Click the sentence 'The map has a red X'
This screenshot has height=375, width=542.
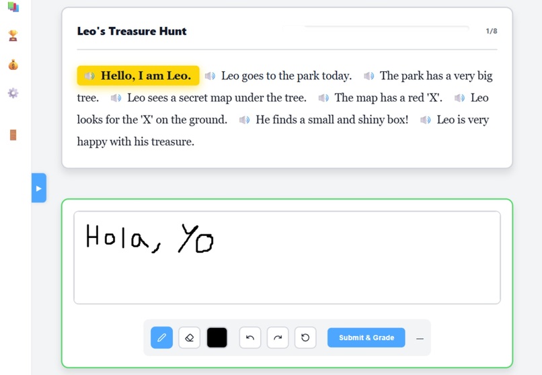point(388,98)
